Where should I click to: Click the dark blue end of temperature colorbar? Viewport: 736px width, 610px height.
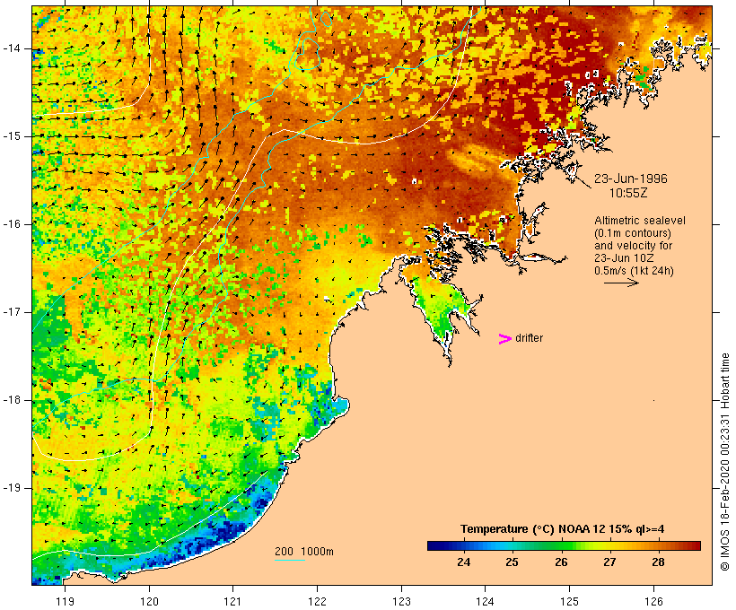pyautogui.click(x=436, y=545)
